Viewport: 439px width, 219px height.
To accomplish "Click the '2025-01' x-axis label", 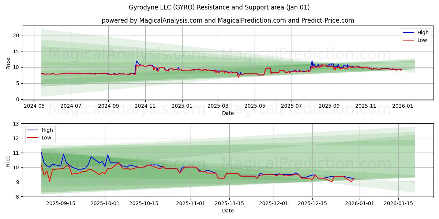I will point(182,106).
